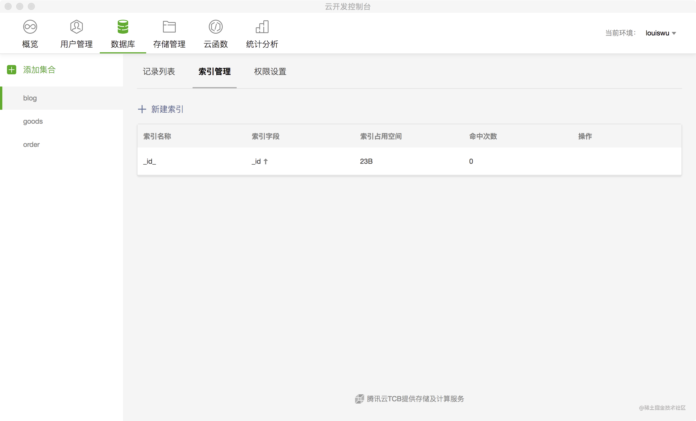Open 统计分析 statistics chart icon
Image resolution: width=696 pixels, height=421 pixels.
[x=262, y=27]
